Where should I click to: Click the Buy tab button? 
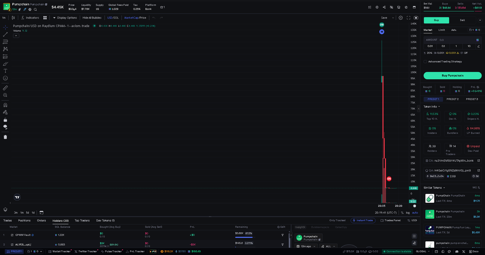pos(436,20)
